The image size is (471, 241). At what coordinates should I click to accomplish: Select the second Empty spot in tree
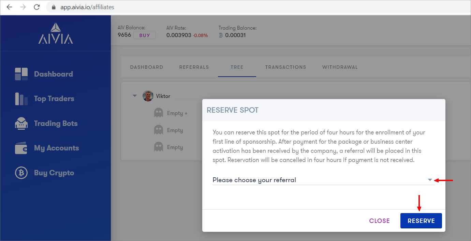click(x=175, y=130)
